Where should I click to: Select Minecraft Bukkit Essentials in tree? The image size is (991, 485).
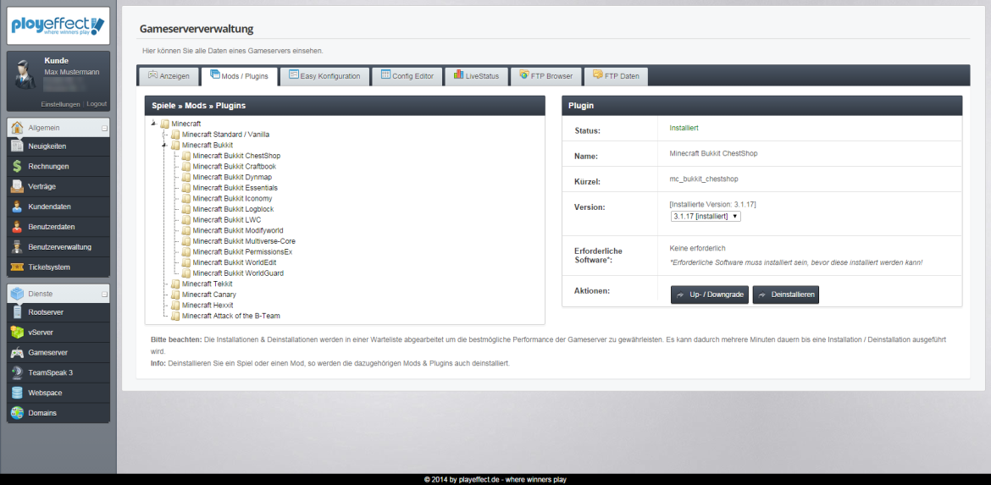click(x=235, y=188)
